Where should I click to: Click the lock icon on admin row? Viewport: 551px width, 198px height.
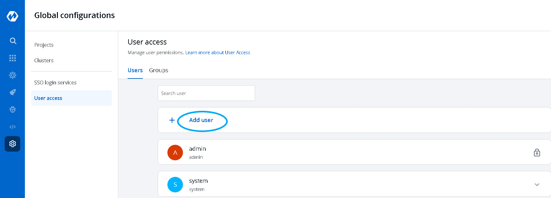(537, 153)
